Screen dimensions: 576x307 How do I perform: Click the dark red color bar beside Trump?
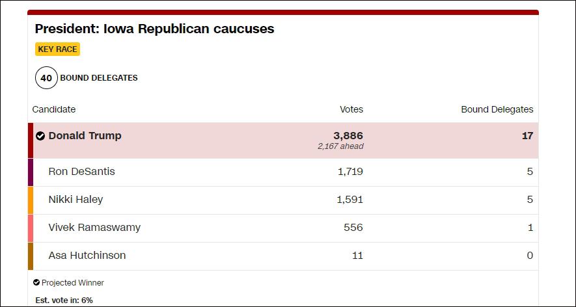pos(31,140)
